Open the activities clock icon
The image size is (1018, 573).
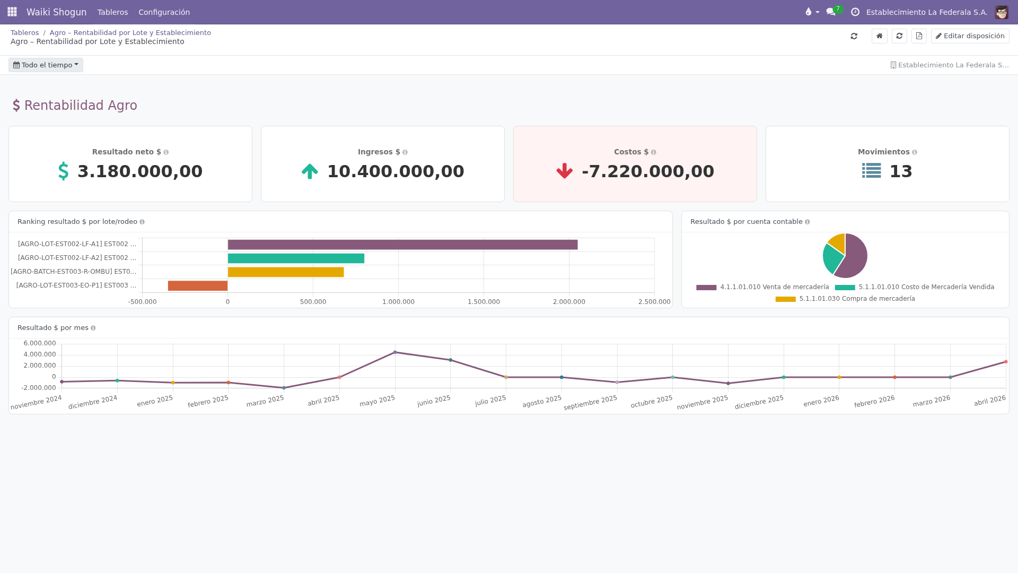point(855,12)
